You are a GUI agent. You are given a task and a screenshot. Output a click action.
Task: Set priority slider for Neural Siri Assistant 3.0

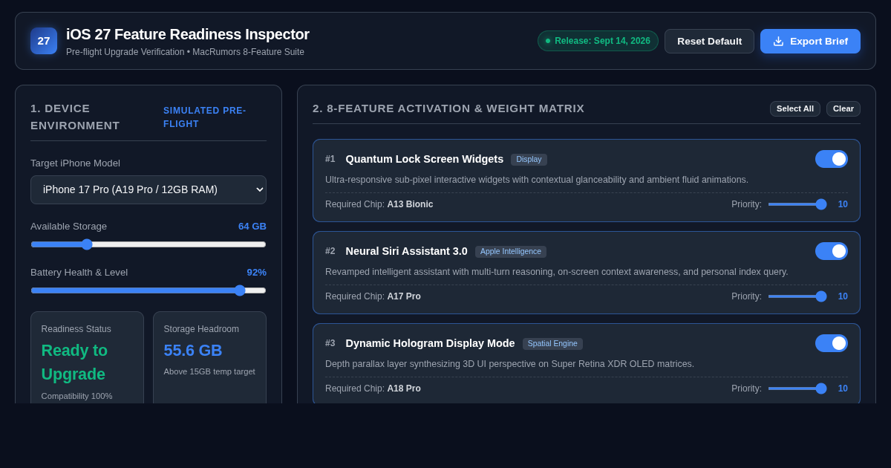(797, 296)
